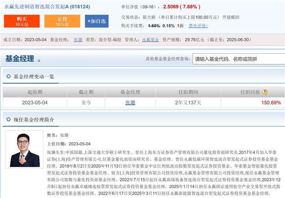285x198 pixels.
Task: Click the fund title 永赢先进制造智选混合发起A
Action: point(41,7)
